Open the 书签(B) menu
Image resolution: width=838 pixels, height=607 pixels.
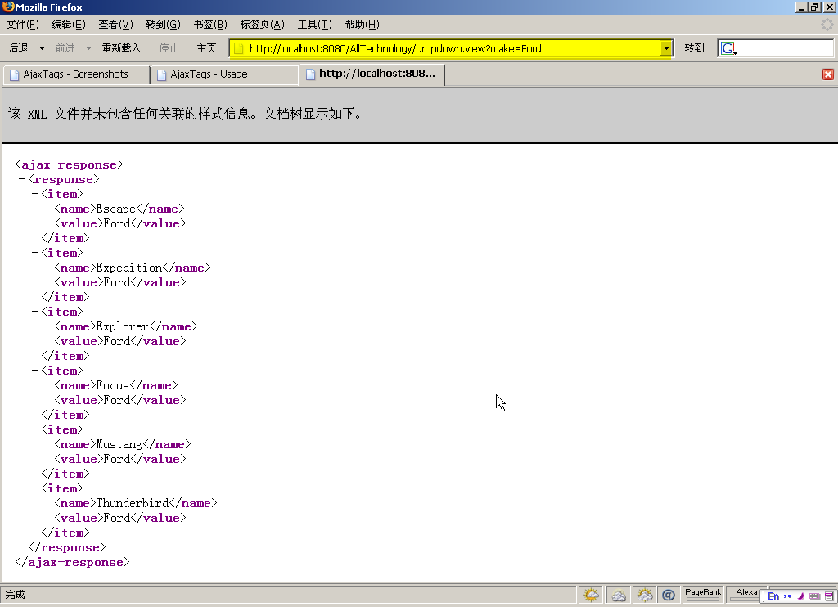[x=210, y=25]
